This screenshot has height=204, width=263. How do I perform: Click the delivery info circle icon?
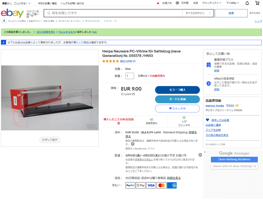(x=200, y=155)
